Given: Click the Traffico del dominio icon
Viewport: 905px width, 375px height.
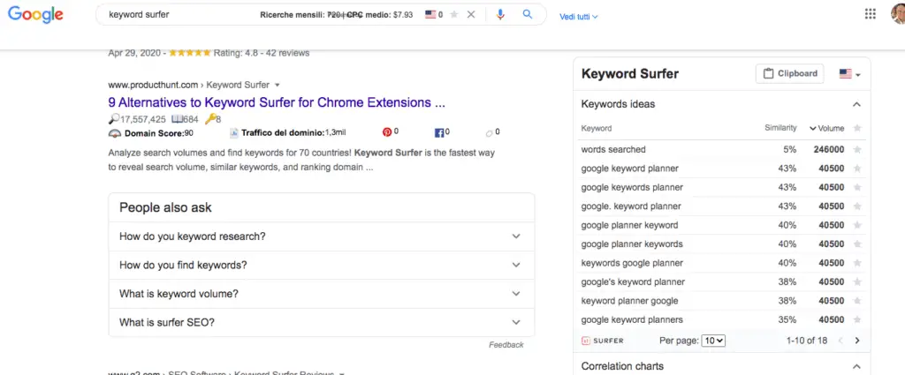Looking at the screenshot, I should point(233,133).
